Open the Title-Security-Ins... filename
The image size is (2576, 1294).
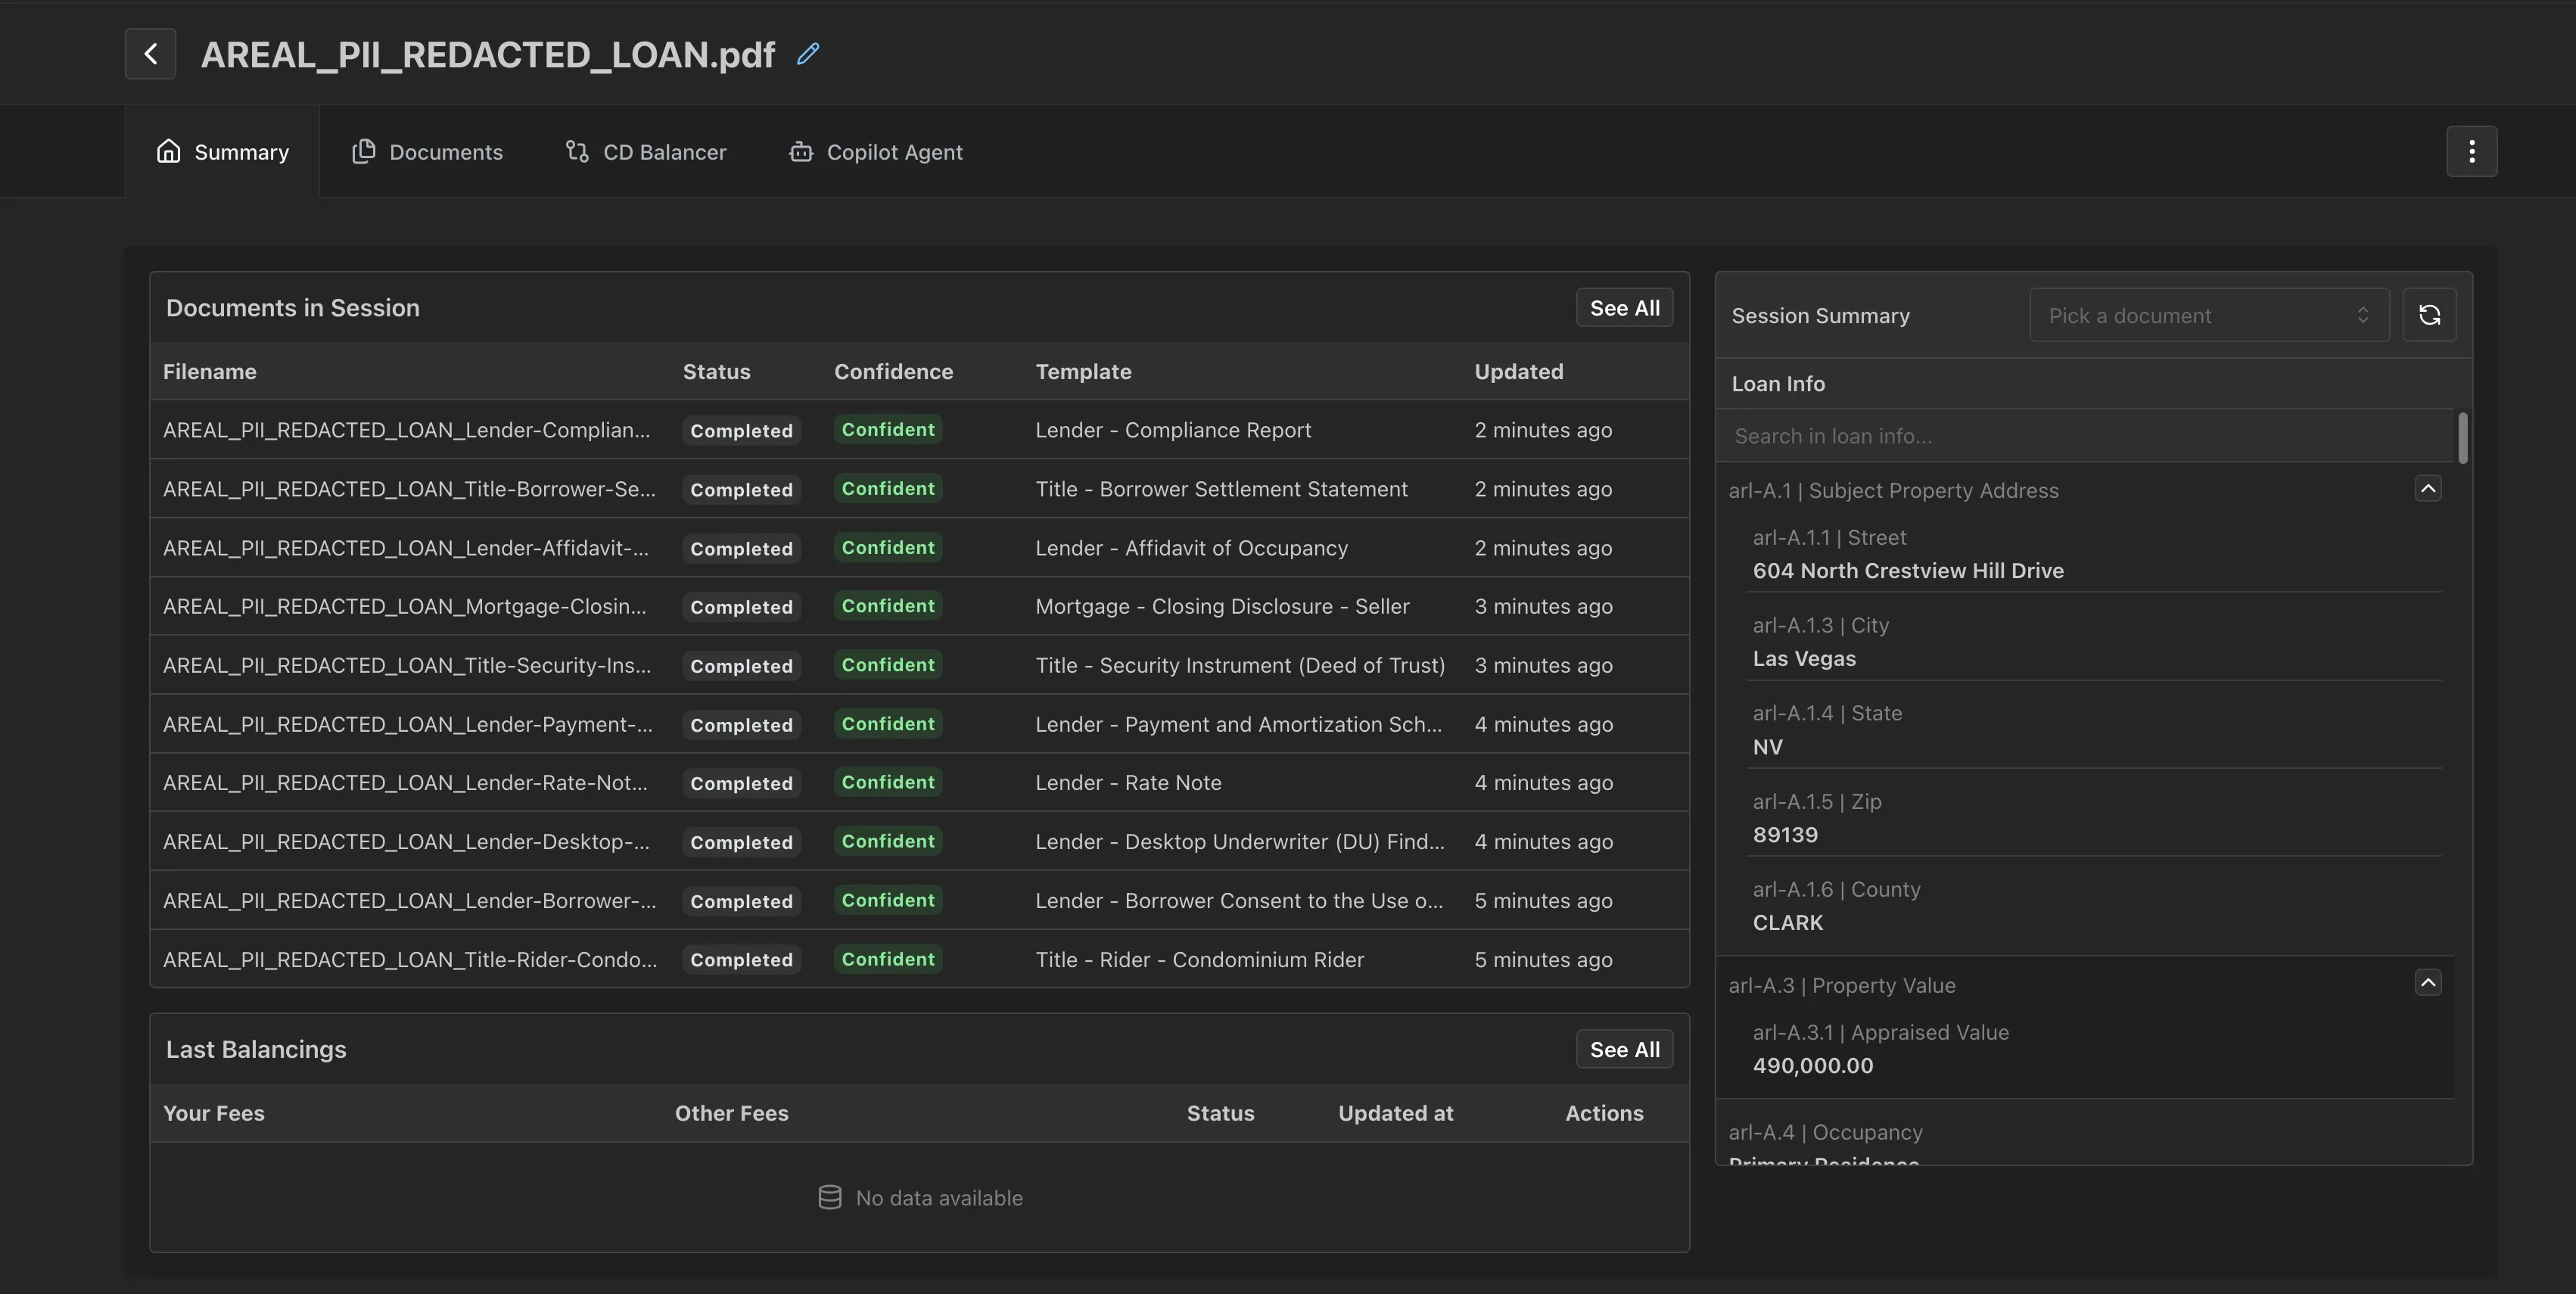[x=407, y=665]
